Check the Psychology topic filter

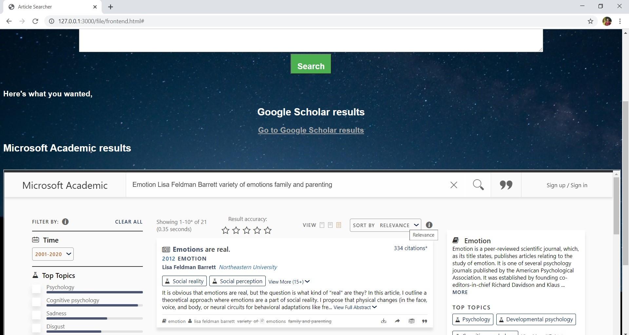point(36,289)
